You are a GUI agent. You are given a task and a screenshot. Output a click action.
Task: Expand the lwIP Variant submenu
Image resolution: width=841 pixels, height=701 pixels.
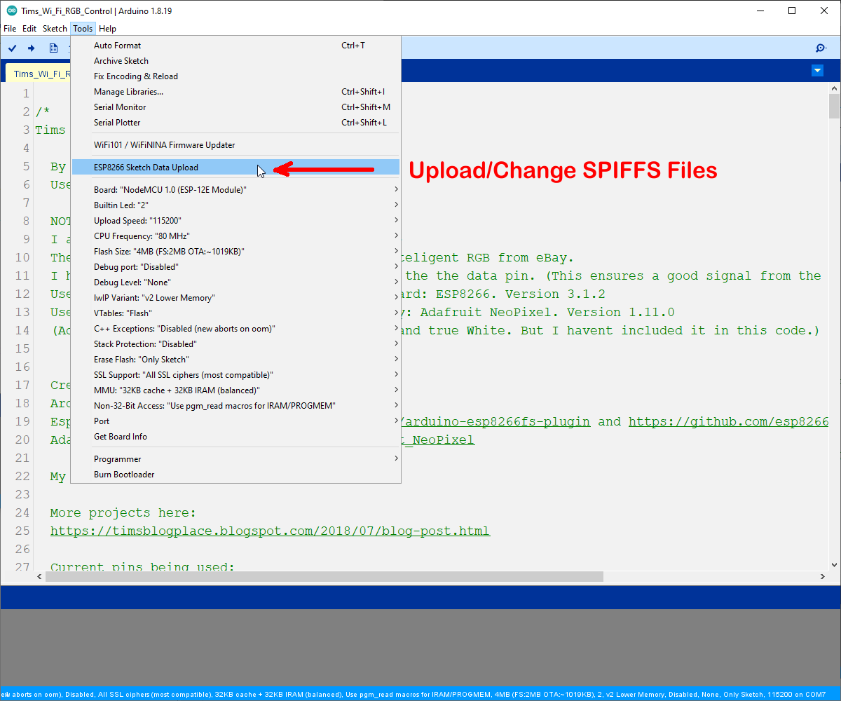click(x=235, y=298)
